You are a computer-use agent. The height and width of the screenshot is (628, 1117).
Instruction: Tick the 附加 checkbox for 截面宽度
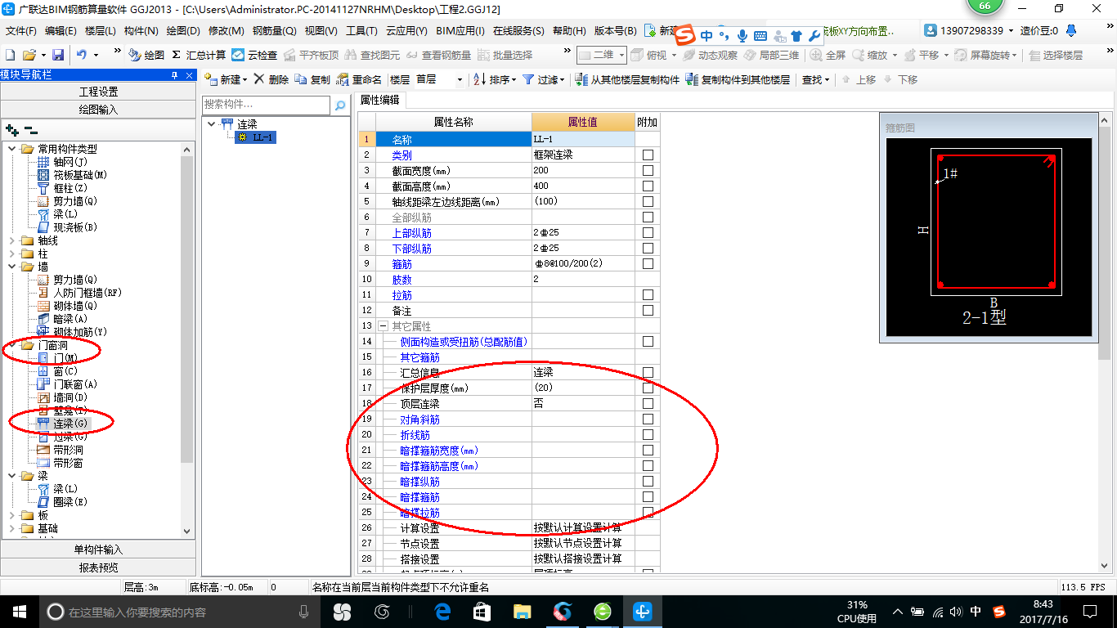coord(648,171)
